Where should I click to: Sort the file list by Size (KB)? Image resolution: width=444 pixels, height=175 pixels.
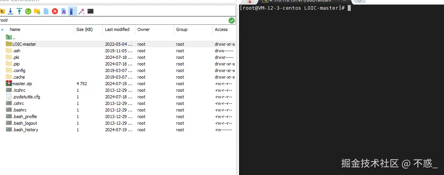(84, 29)
